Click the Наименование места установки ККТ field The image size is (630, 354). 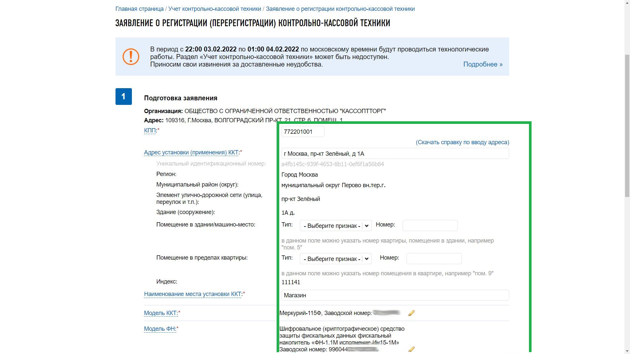pos(395,295)
